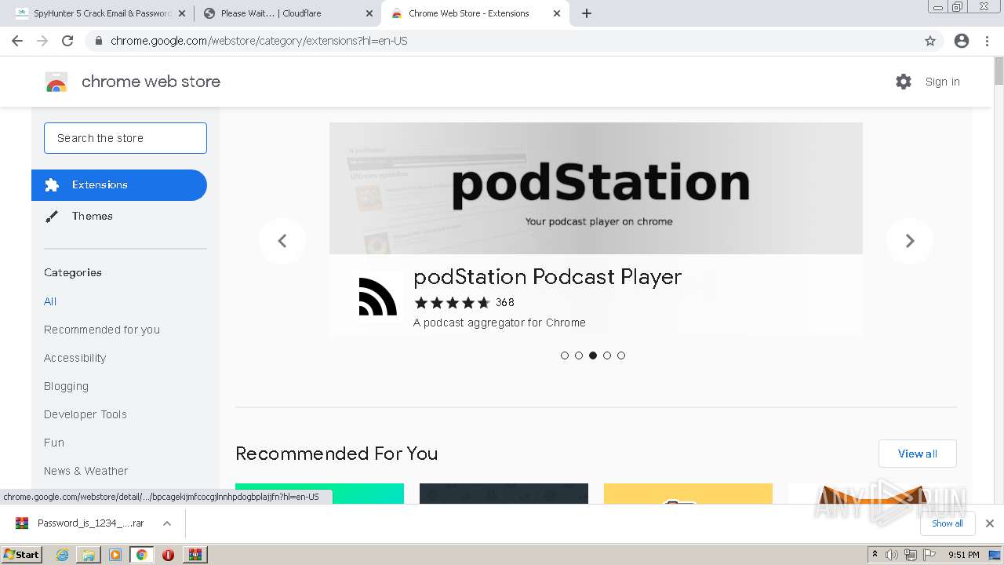The height and width of the screenshot is (565, 1004).
Task: Open Windows Start menu
Action: (x=22, y=554)
